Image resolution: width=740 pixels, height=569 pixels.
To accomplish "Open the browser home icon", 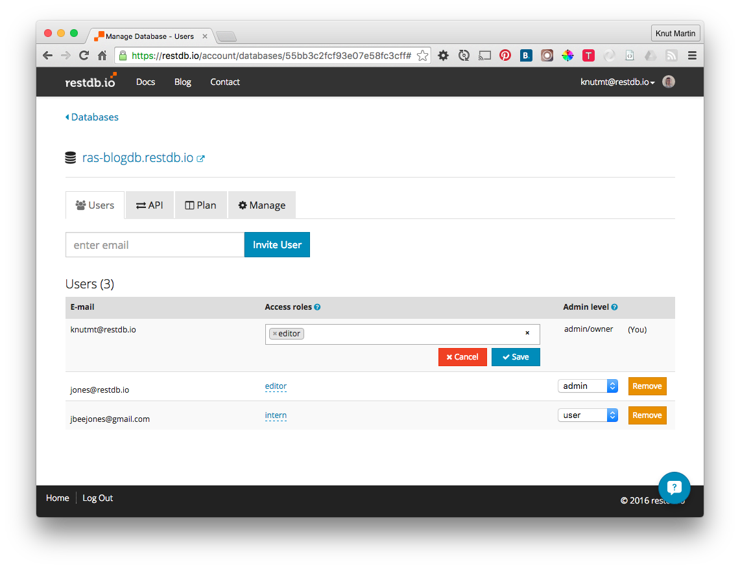I will (x=102, y=56).
